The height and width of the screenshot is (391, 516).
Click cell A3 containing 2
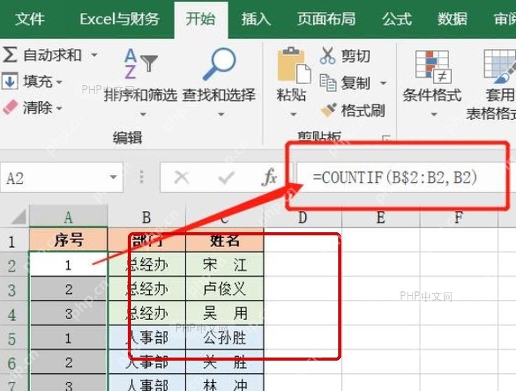click(x=68, y=289)
